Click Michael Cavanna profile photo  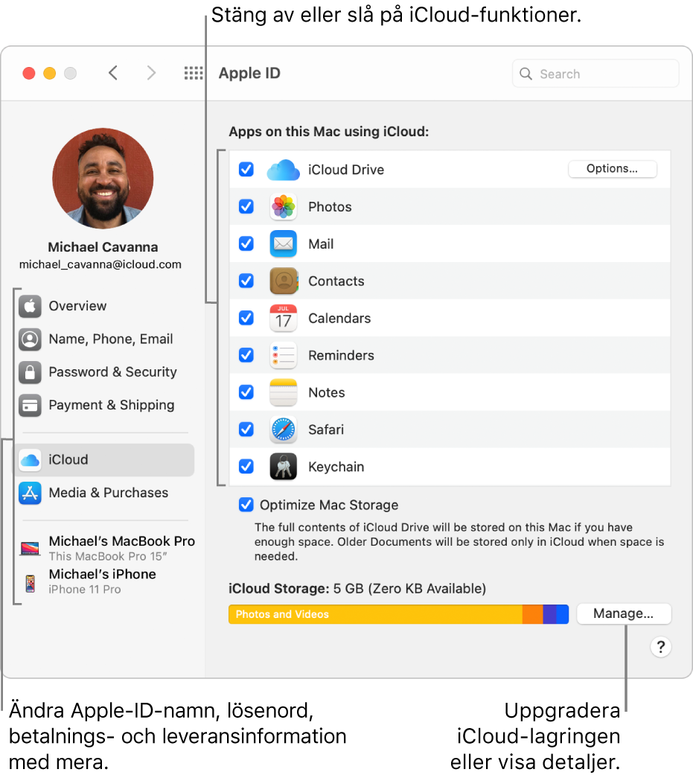tap(103, 179)
